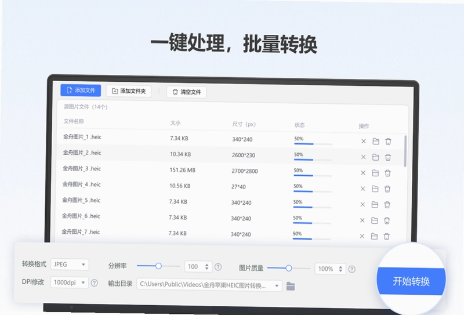This screenshot has height=315, width=464.
Task: Adjust the 分辨率 slider handle
Action: pyautogui.click(x=158, y=266)
